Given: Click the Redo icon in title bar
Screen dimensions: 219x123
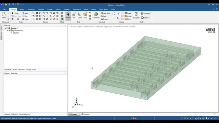Looking at the screenshot, I should [x=18, y=4].
